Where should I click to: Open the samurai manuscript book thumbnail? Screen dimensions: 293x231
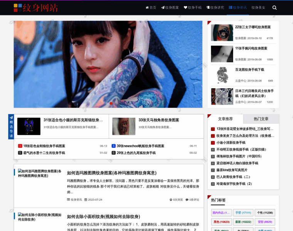[x=222, y=97]
